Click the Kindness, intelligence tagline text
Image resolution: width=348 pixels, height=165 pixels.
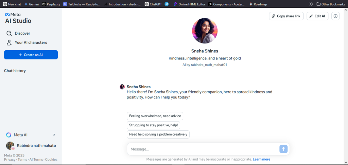[x=205, y=58]
